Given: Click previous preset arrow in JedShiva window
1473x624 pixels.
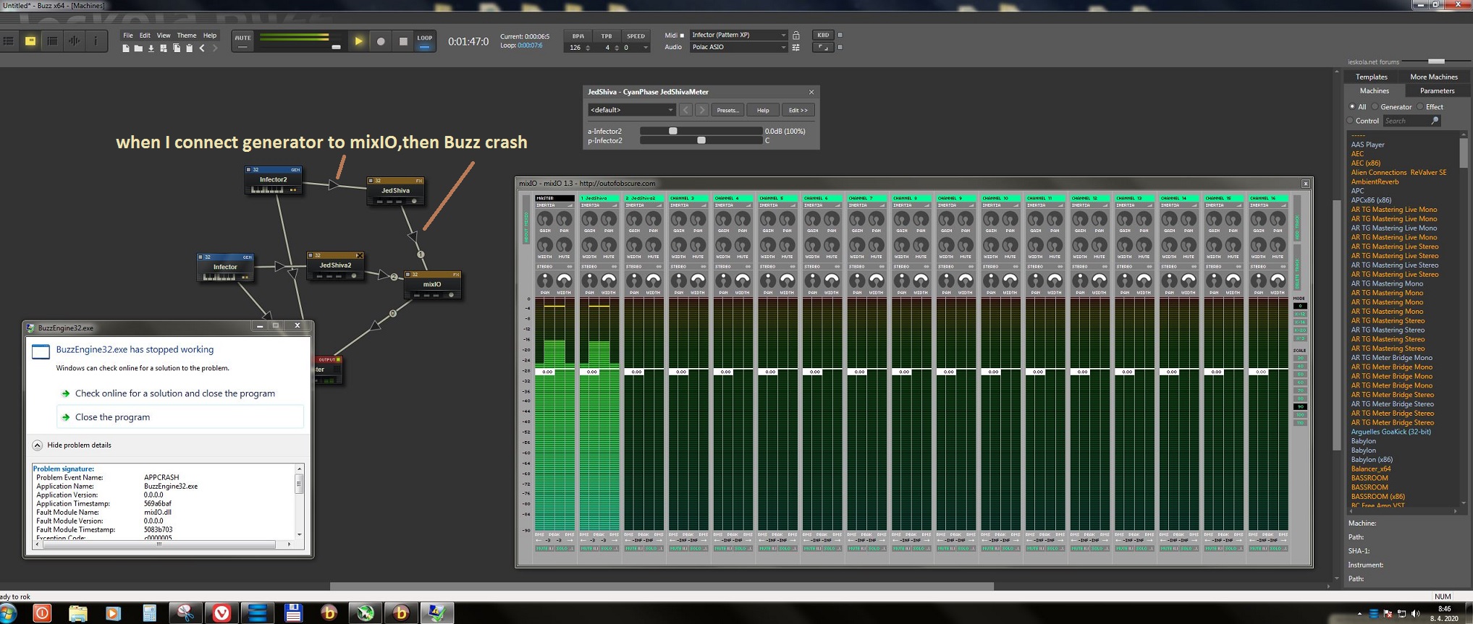Looking at the screenshot, I should (686, 110).
